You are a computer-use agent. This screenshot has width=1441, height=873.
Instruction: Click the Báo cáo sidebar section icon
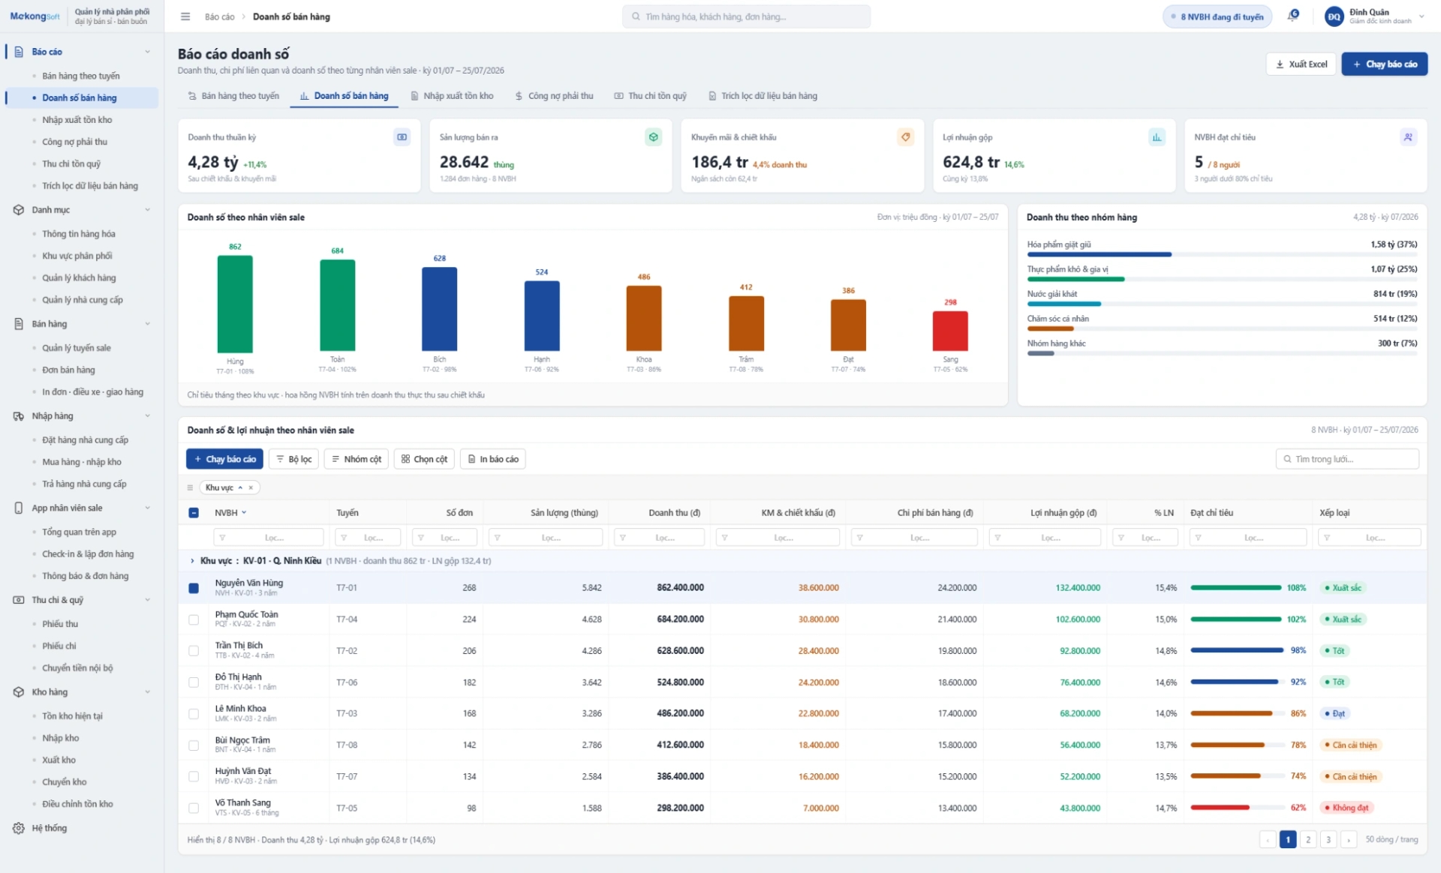[x=19, y=52]
